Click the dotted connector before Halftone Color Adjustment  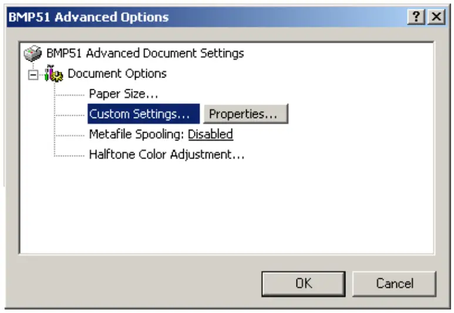pyautogui.click(x=70, y=156)
